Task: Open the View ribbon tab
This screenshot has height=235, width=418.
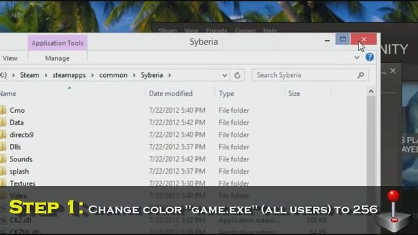Action: tap(10, 58)
